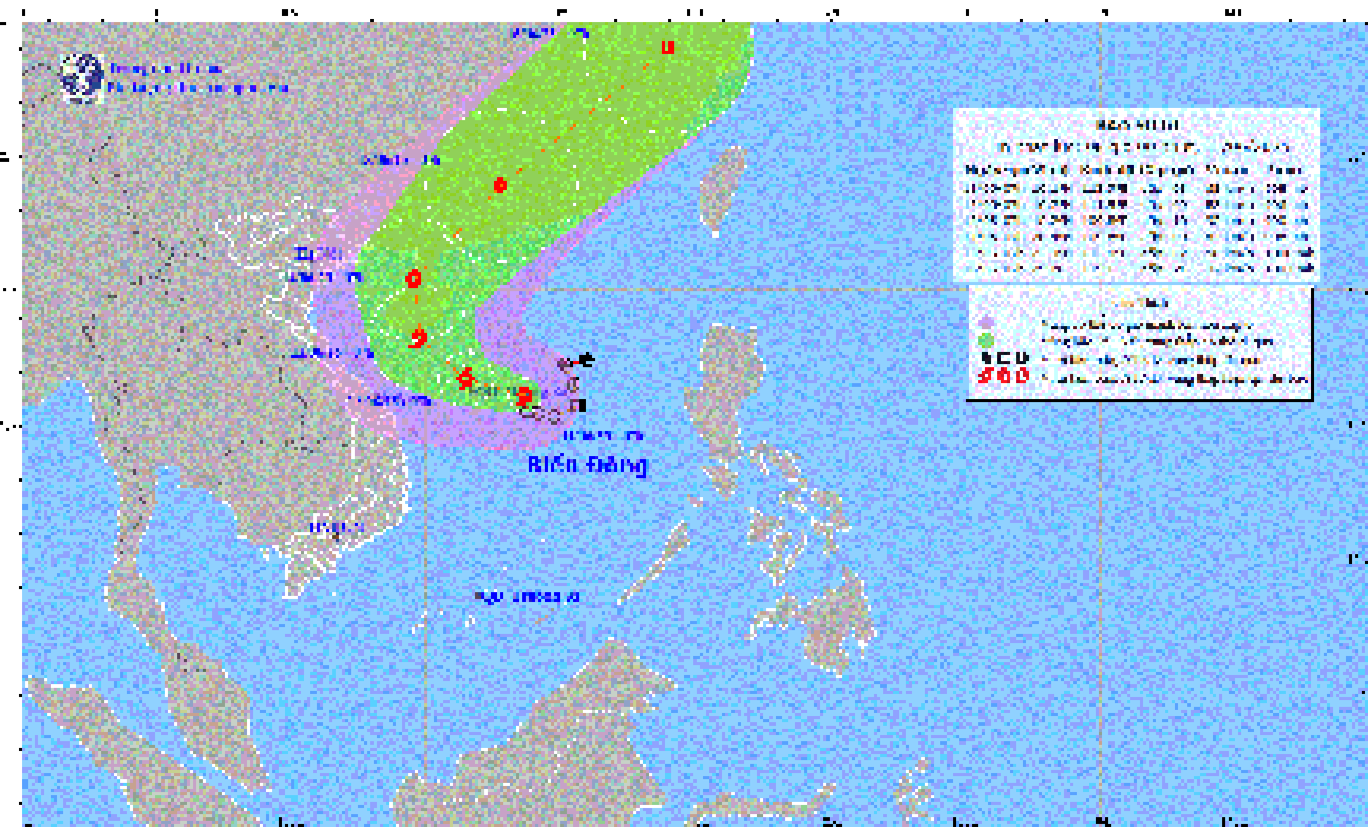
Task: Click the storm bulletin table title
Action: tap(1136, 125)
